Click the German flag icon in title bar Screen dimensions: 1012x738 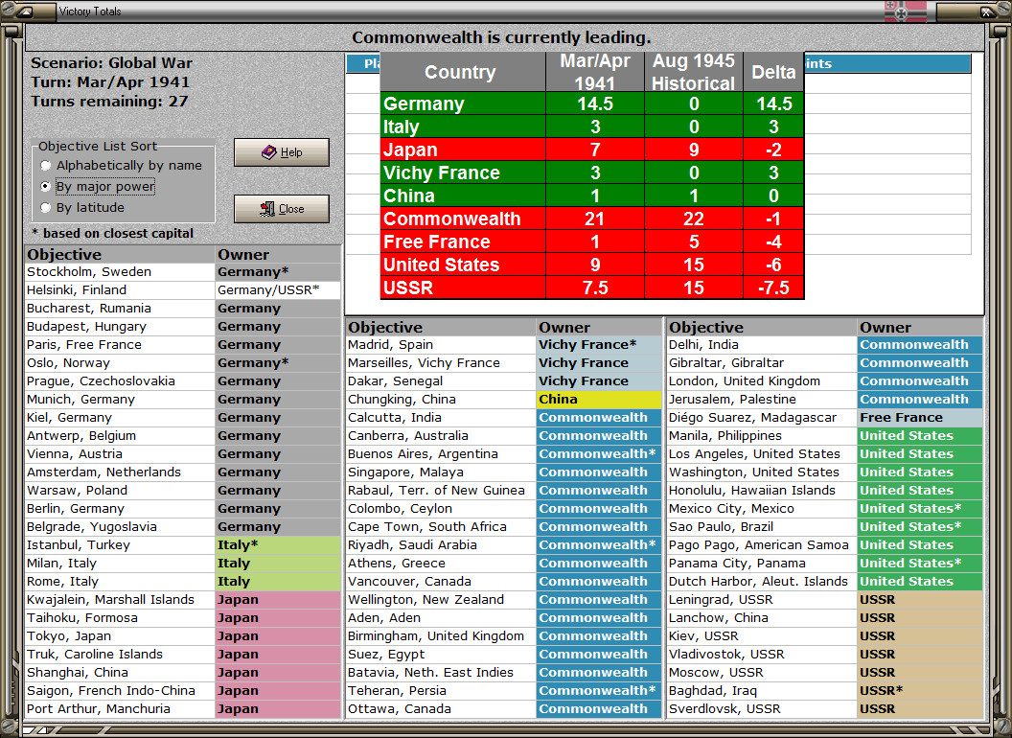(x=905, y=11)
